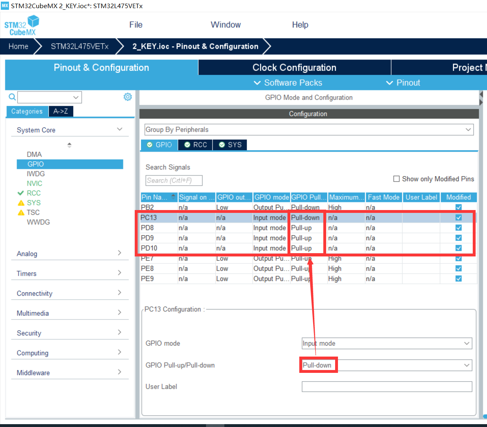Open the category search combo box
This screenshot has height=427, width=487.
(x=50, y=97)
